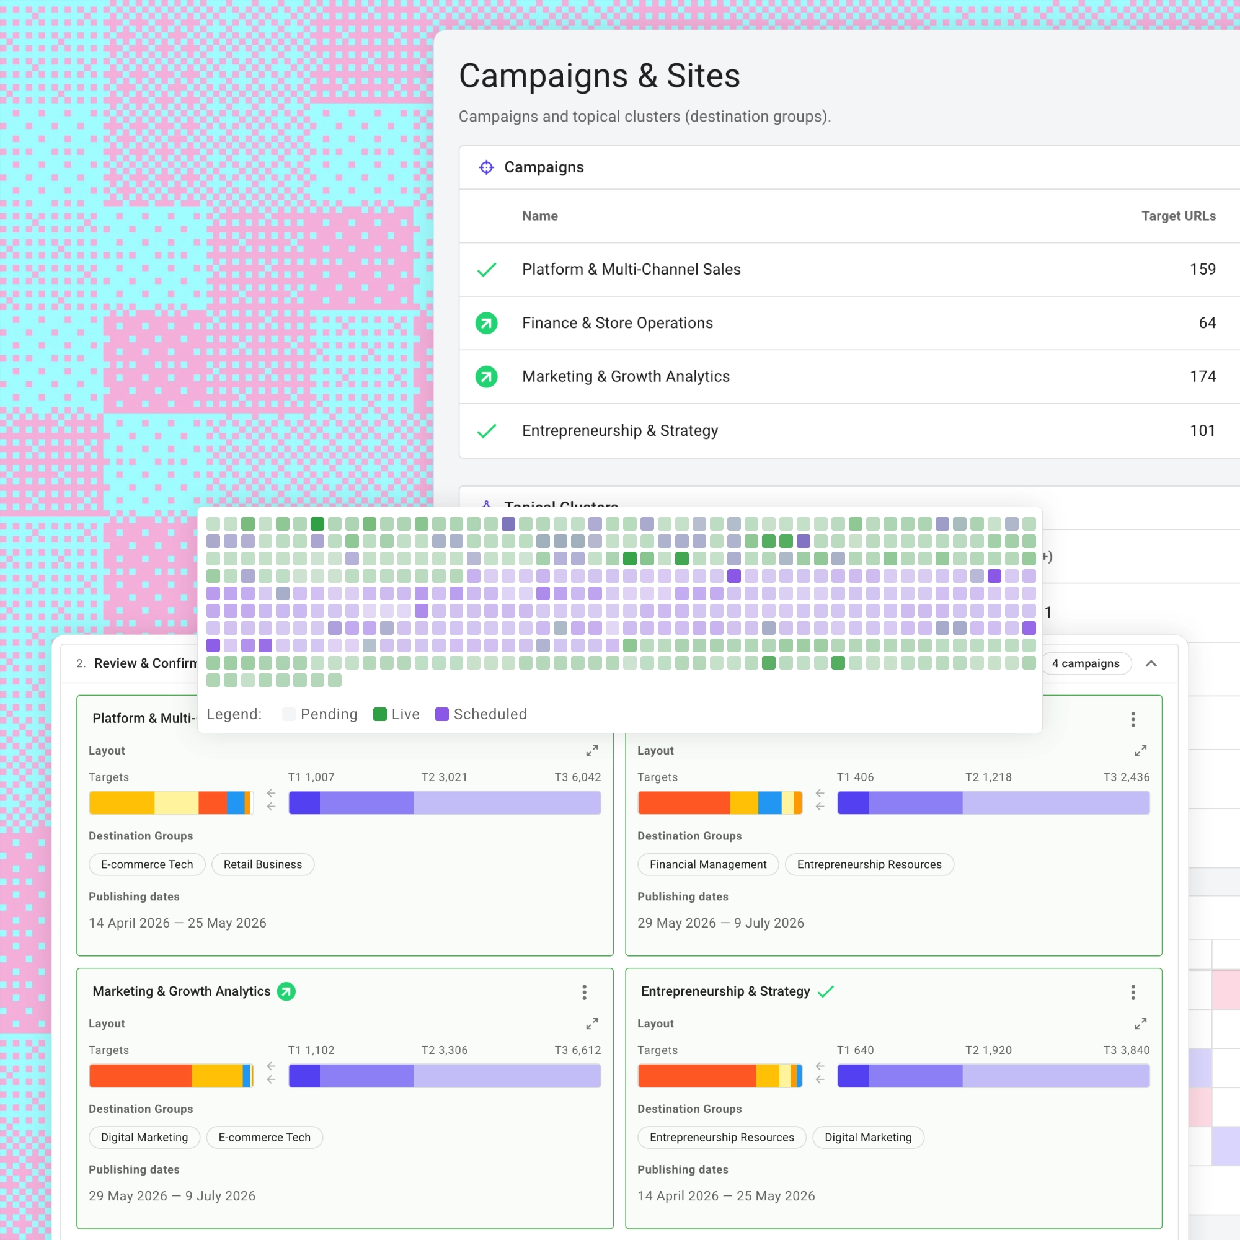Click the Target URLs column header

1179,216
